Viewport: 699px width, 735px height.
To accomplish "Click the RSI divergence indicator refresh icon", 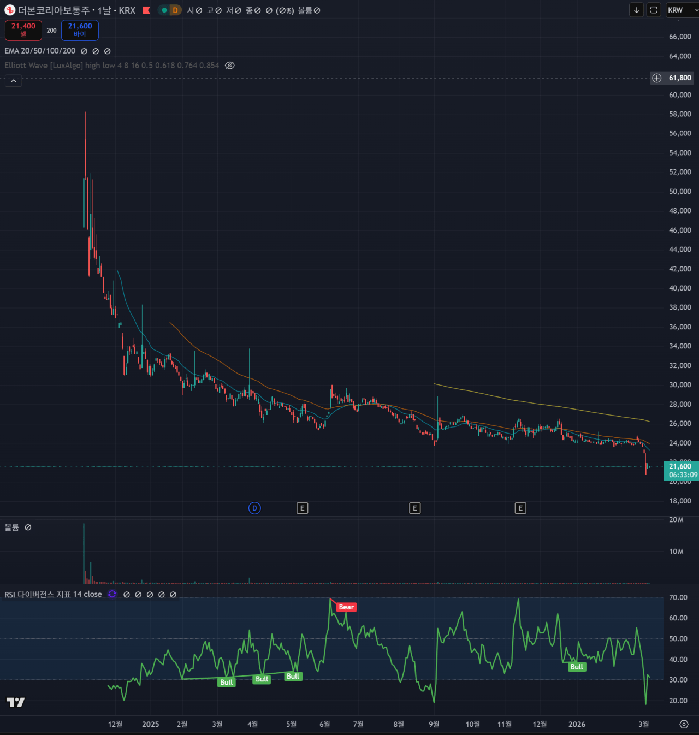I will click(x=112, y=595).
